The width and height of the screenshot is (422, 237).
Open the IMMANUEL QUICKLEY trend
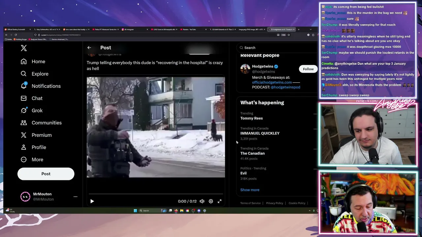260,133
